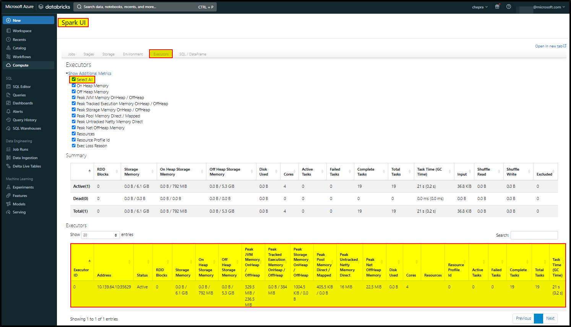The width and height of the screenshot is (571, 327).
Task: Click the New button
Action: point(28,20)
